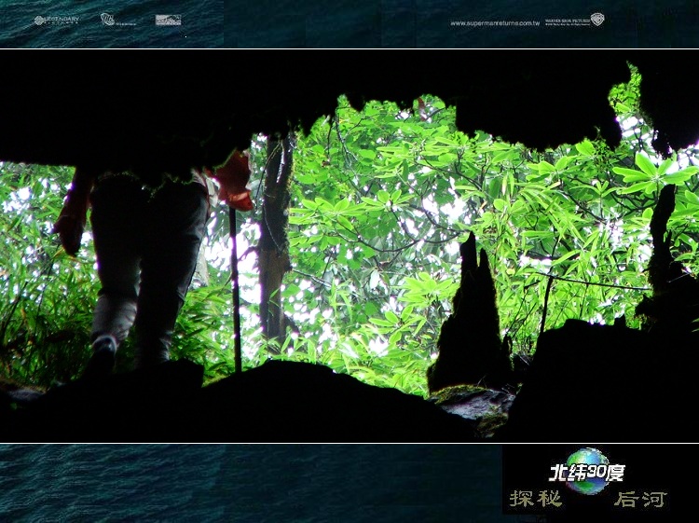
Task: Click the globe logo behind 北纬30度
Action: click(x=587, y=472)
